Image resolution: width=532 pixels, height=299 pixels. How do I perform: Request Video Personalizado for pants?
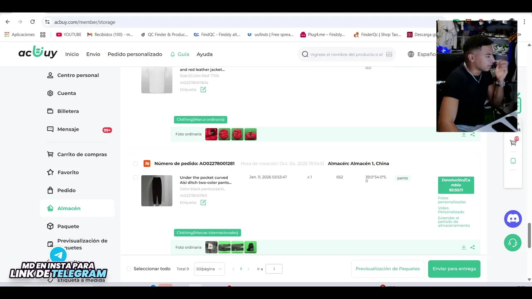451,210
